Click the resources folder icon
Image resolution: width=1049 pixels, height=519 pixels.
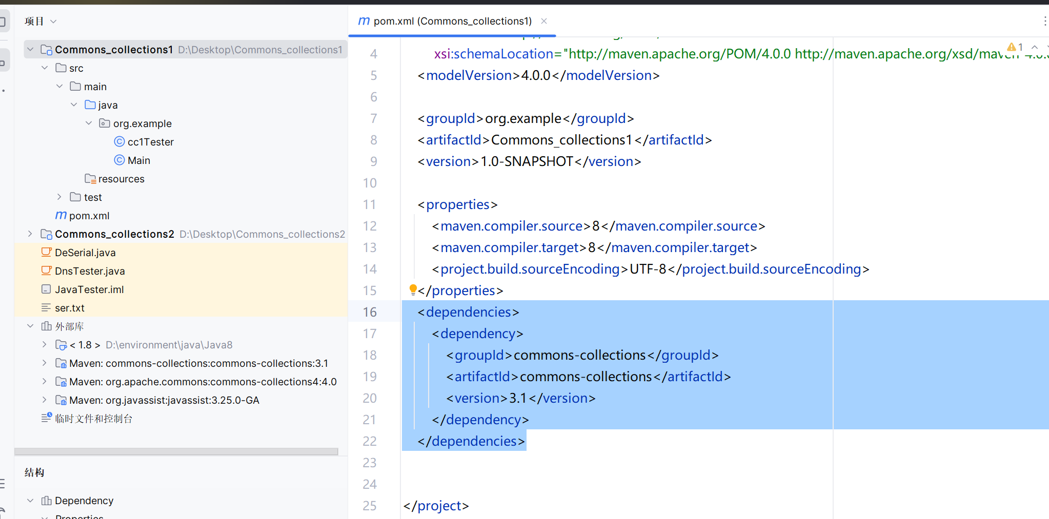point(90,178)
